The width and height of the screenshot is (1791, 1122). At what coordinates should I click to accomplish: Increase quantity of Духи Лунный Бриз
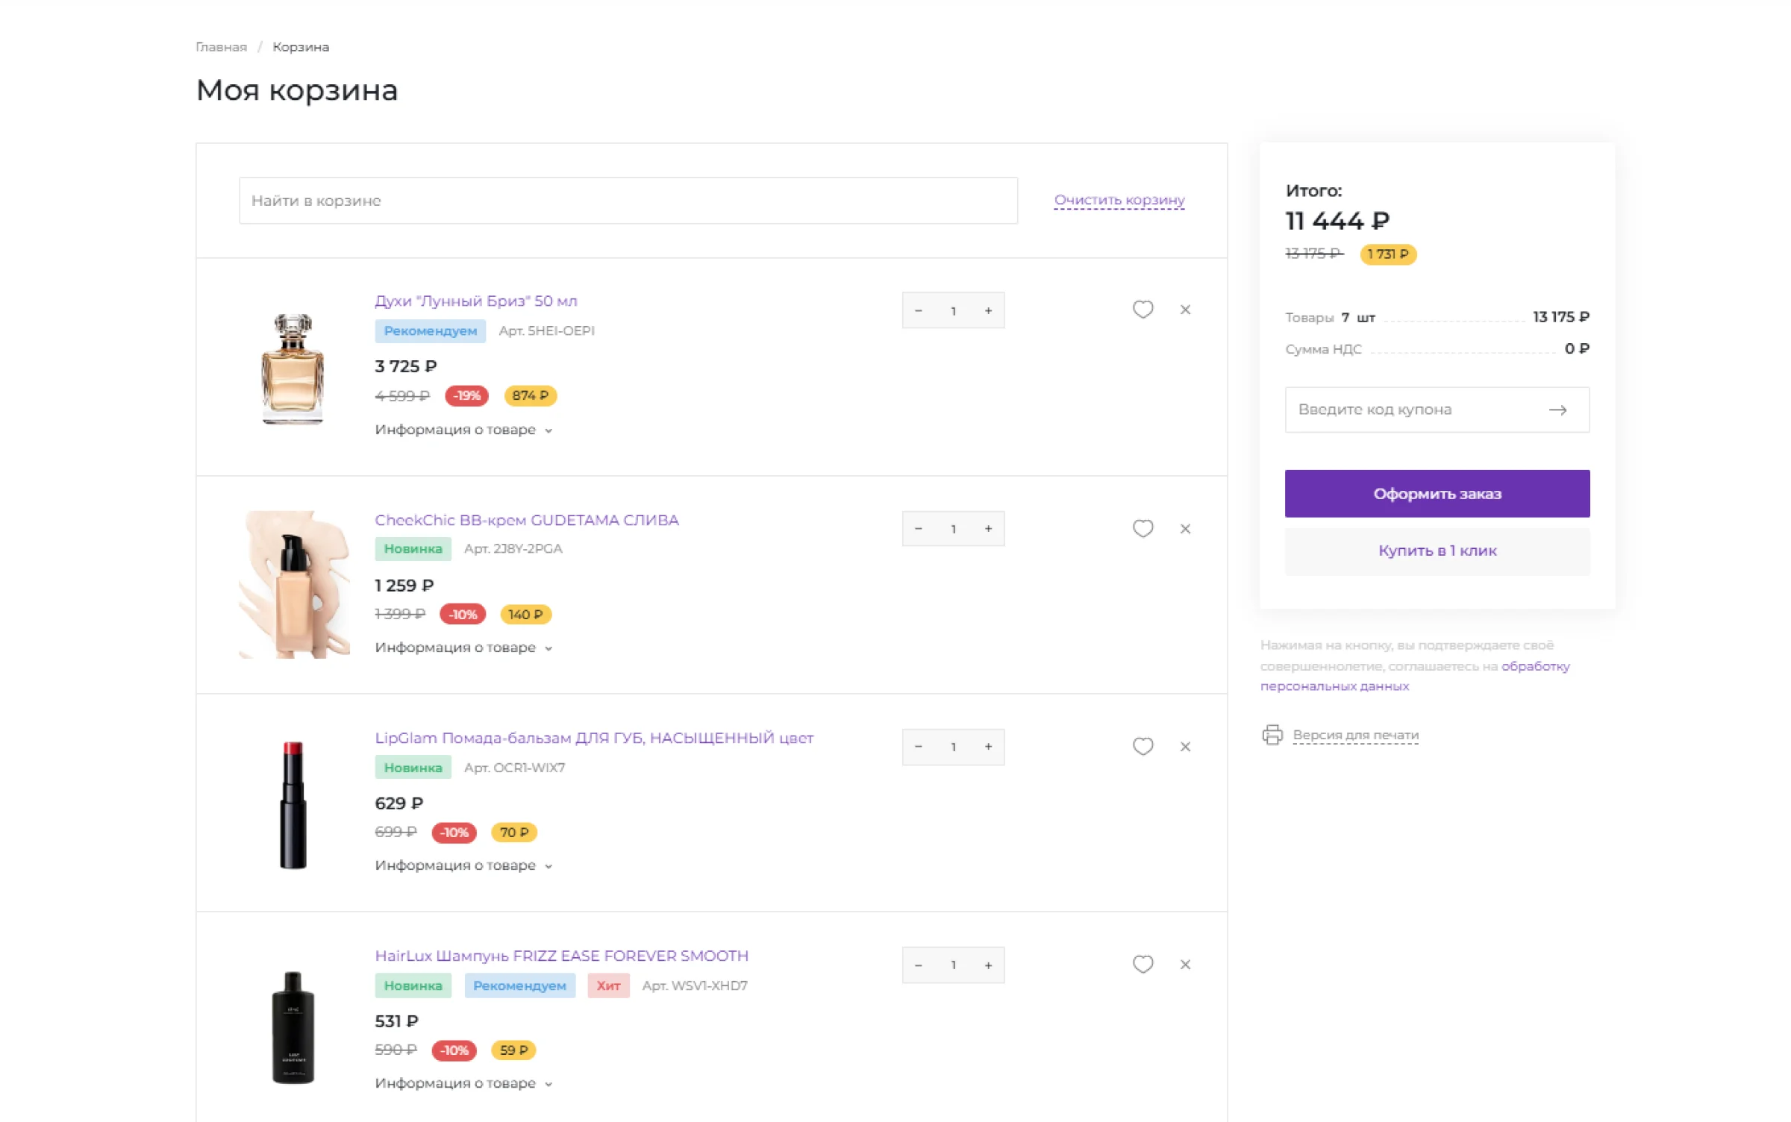(988, 311)
